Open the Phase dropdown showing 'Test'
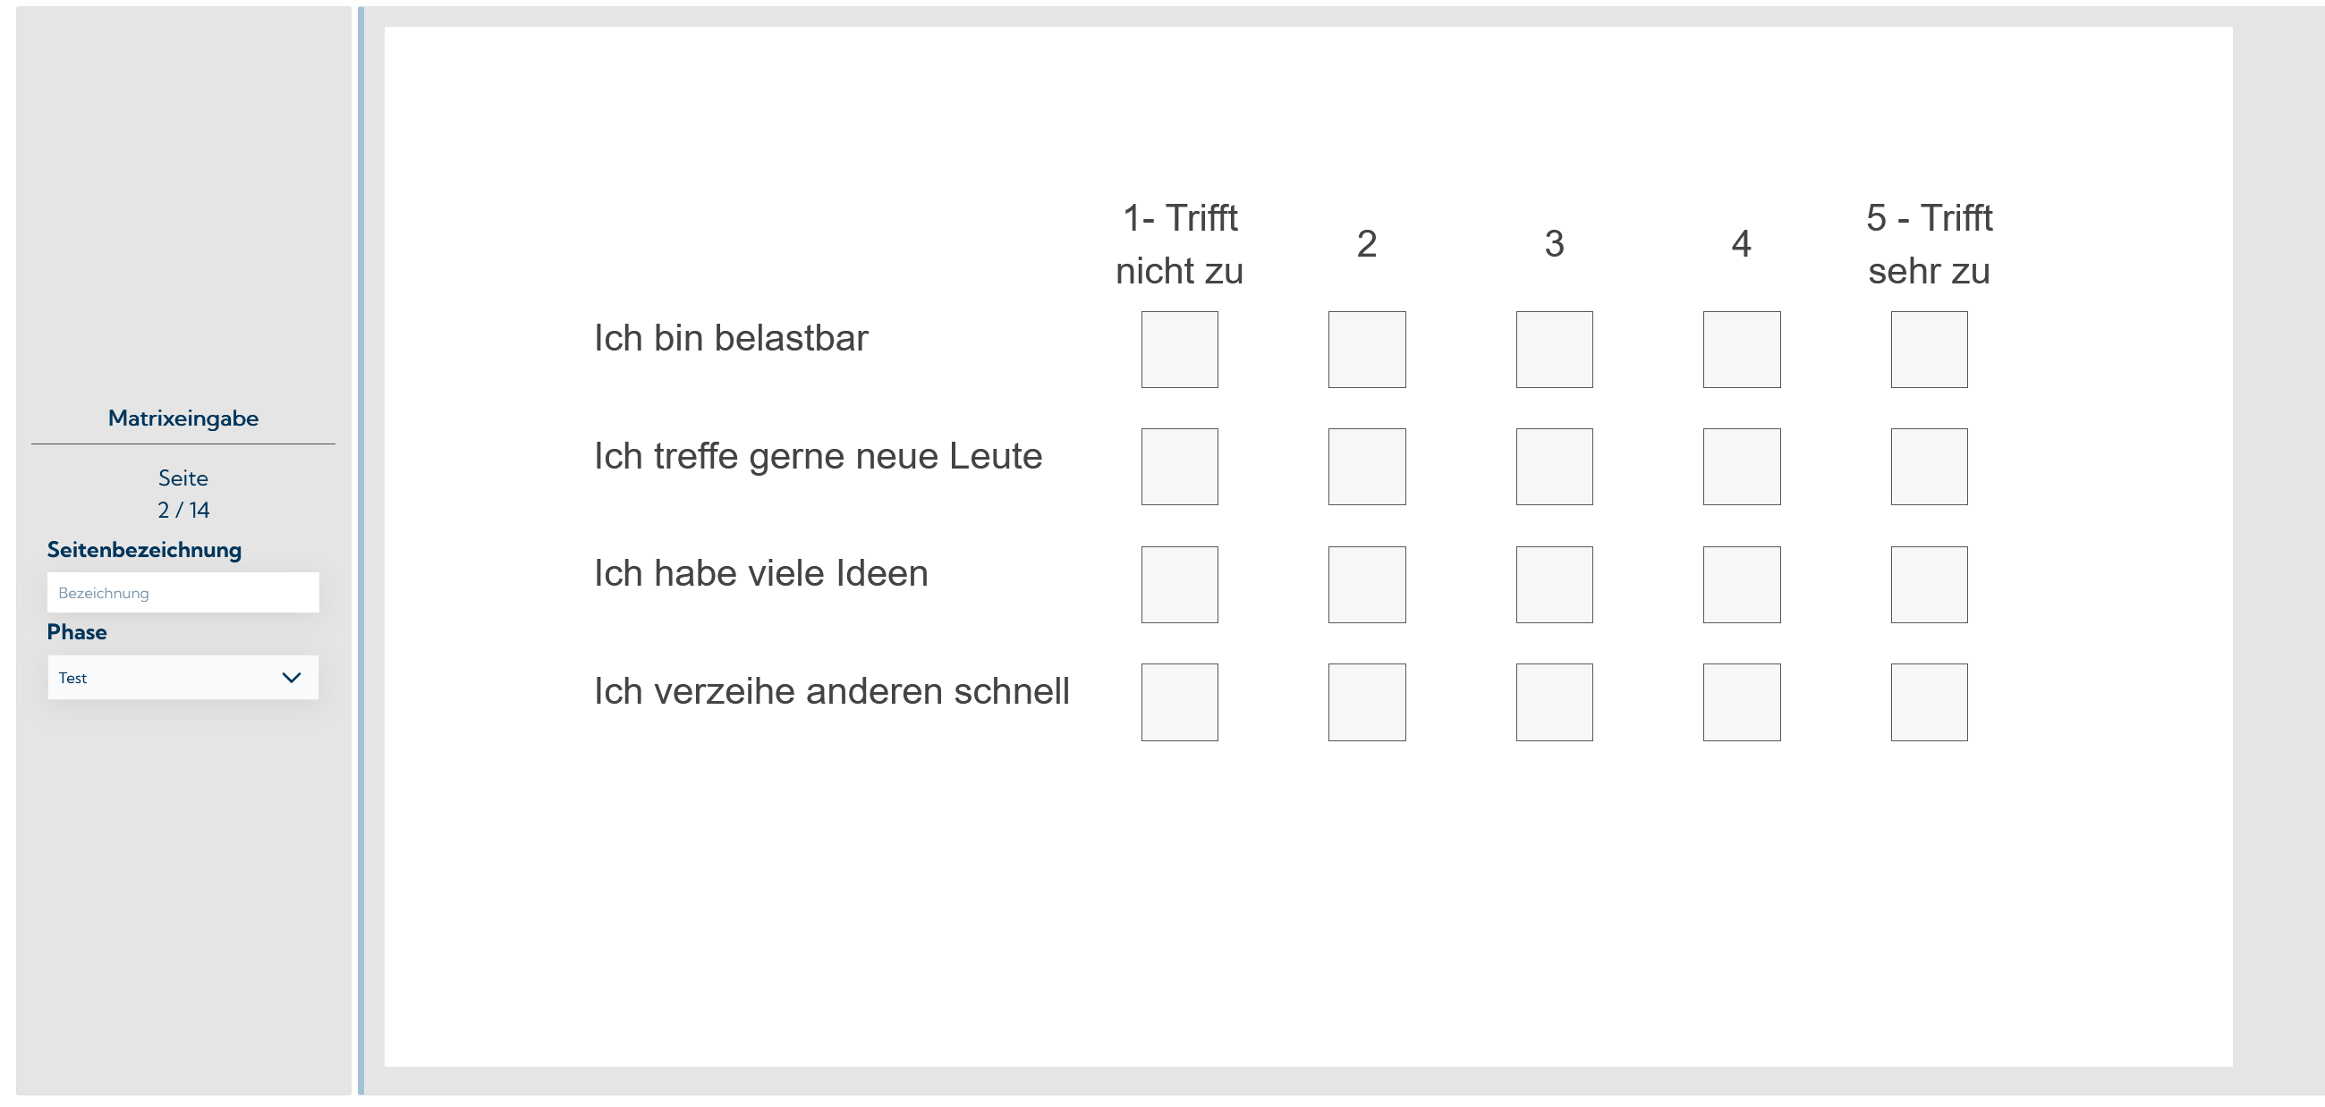The width and height of the screenshot is (2325, 1107). click(172, 678)
